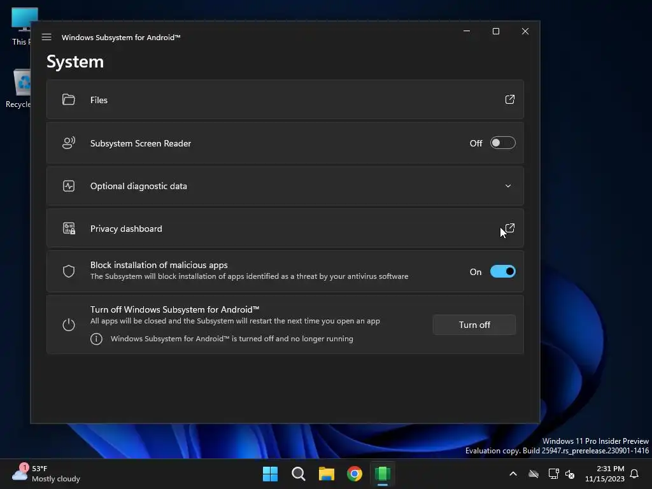Open clock showing 2:31 PM
Viewport: 652px width, 489px height.
coord(605,474)
